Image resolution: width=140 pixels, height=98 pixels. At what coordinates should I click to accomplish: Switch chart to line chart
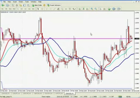pyautogui.click(x=87, y=9)
